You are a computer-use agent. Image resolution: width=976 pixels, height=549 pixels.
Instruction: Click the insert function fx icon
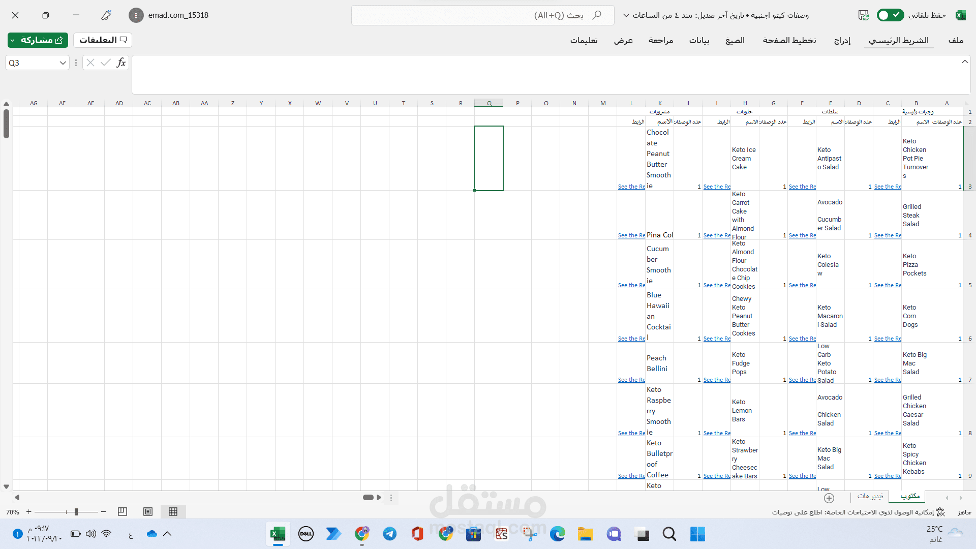coord(121,63)
